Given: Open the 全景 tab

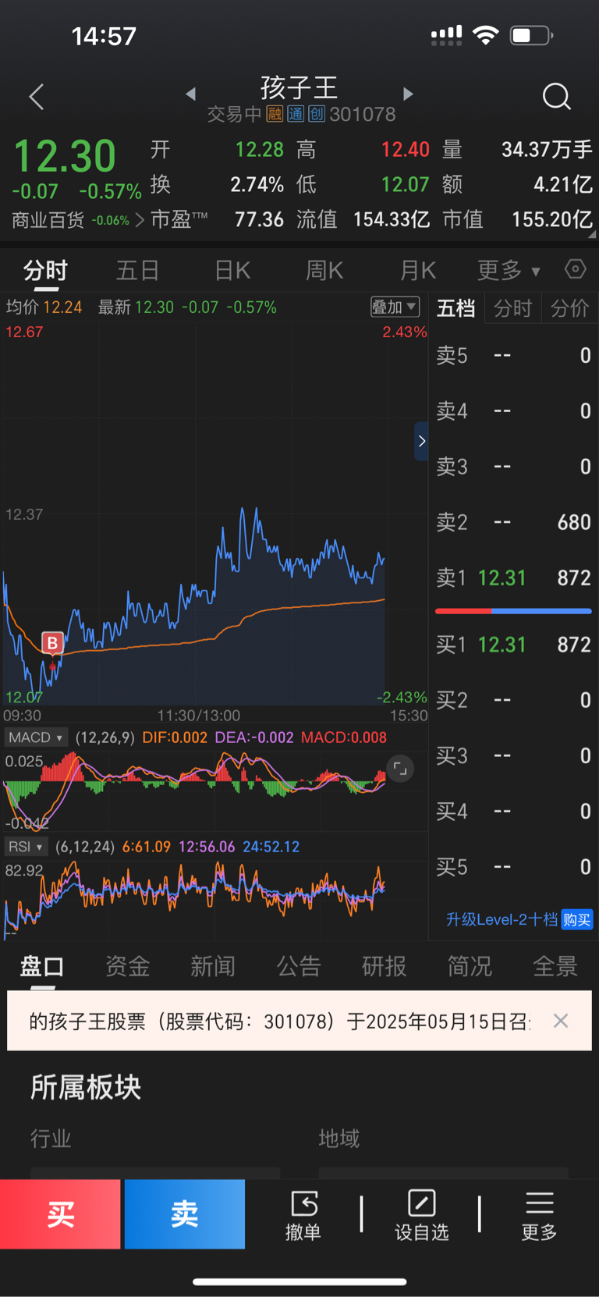Looking at the screenshot, I should coord(555,966).
